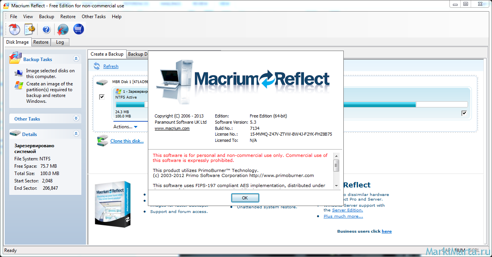Click the Backup Tasks heading

38,60
